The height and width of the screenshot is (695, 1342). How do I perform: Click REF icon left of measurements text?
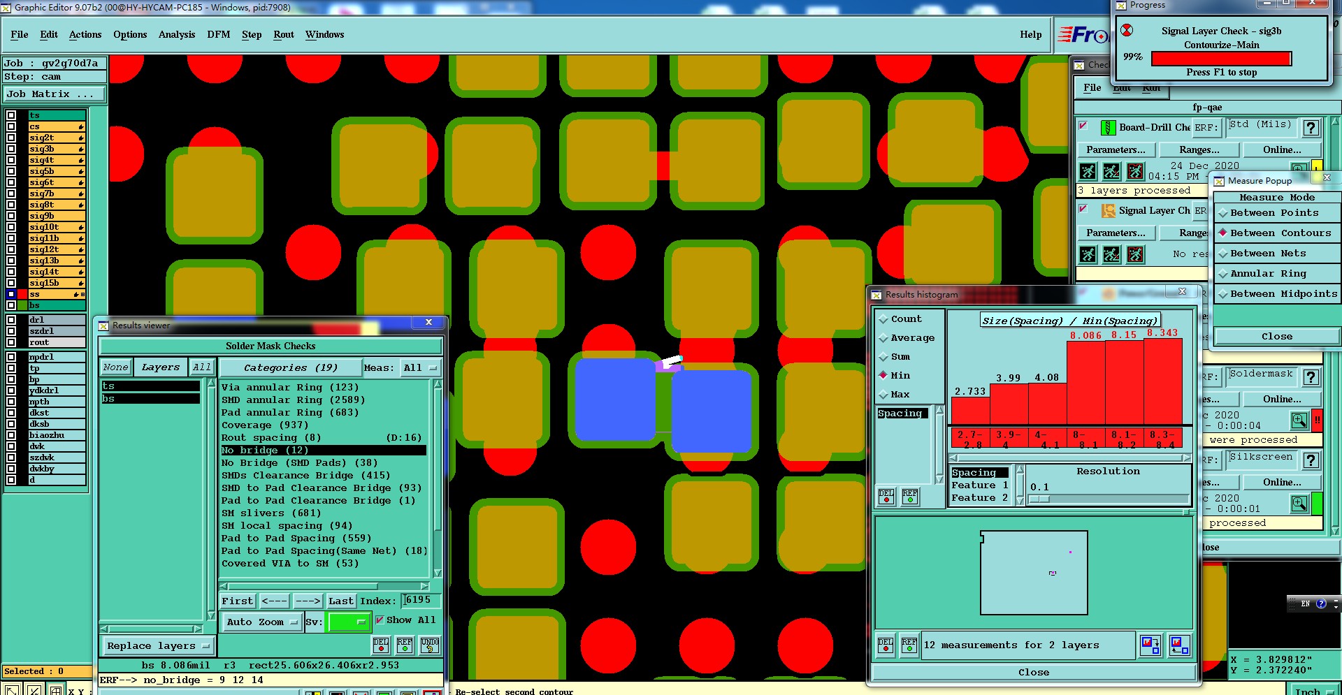(x=909, y=645)
